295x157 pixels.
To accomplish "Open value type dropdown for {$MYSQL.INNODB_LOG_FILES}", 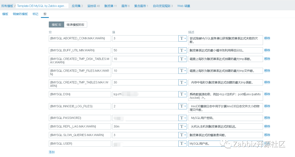I will [x=182, y=106].
